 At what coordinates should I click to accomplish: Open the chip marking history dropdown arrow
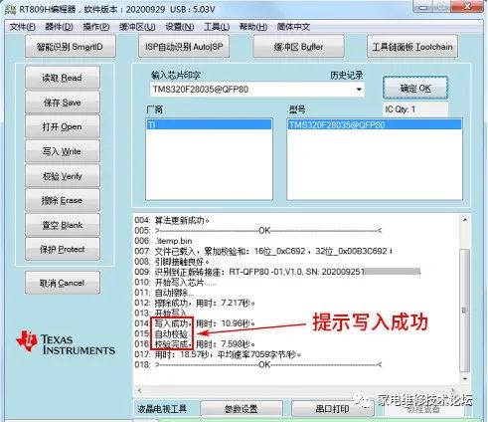click(x=359, y=90)
